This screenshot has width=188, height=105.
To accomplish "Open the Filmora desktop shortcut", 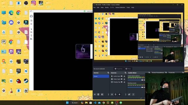I will [x=26, y=22].
